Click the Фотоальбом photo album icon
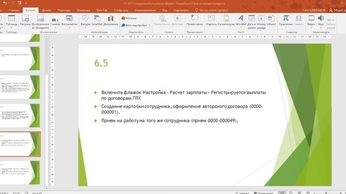Viewport: 346px width, 194px height. 69,18
